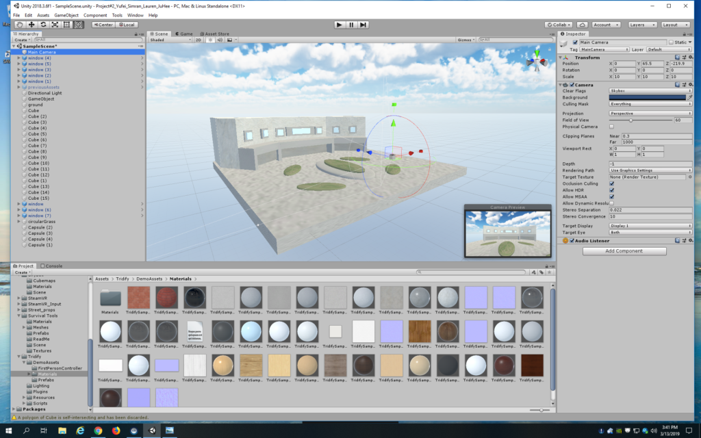Viewport: 701px width, 438px height.
Task: Toggle the Allow HDR checkbox
Action: click(611, 190)
